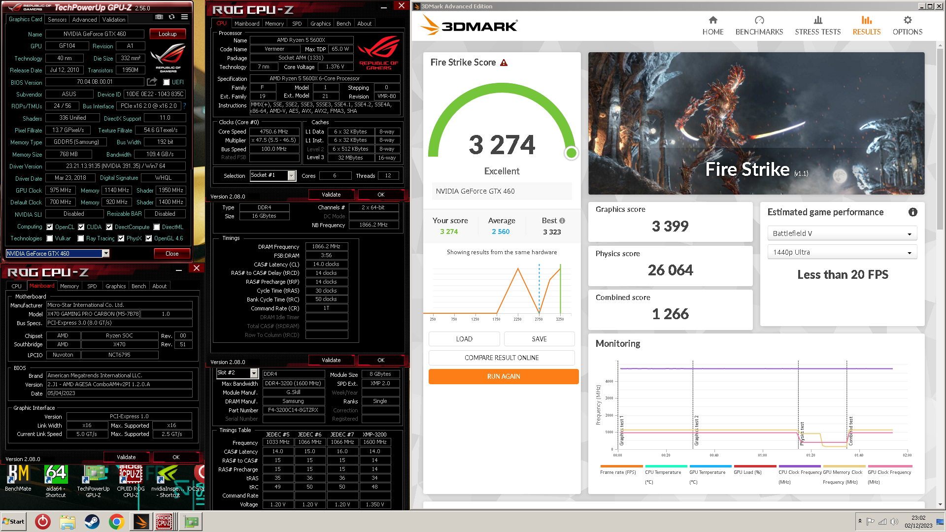Toggle the PhysX checkbox

pos(121,238)
